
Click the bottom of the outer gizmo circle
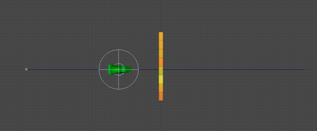point(119,89)
